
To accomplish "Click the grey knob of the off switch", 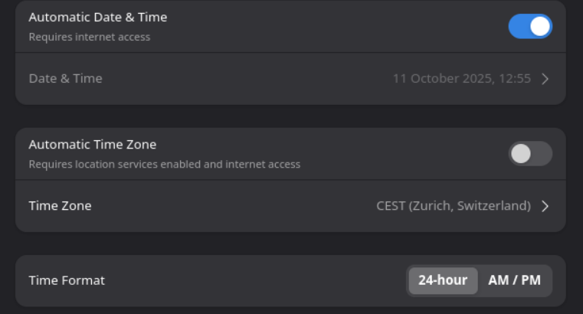I will 521,154.
